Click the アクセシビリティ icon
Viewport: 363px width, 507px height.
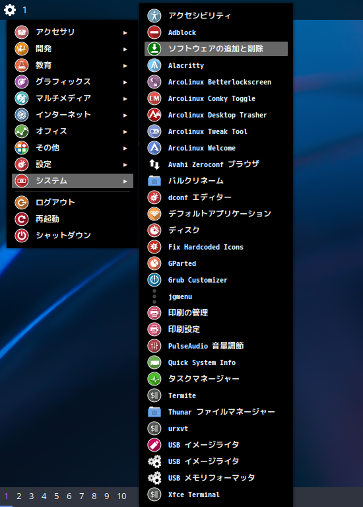coord(154,16)
